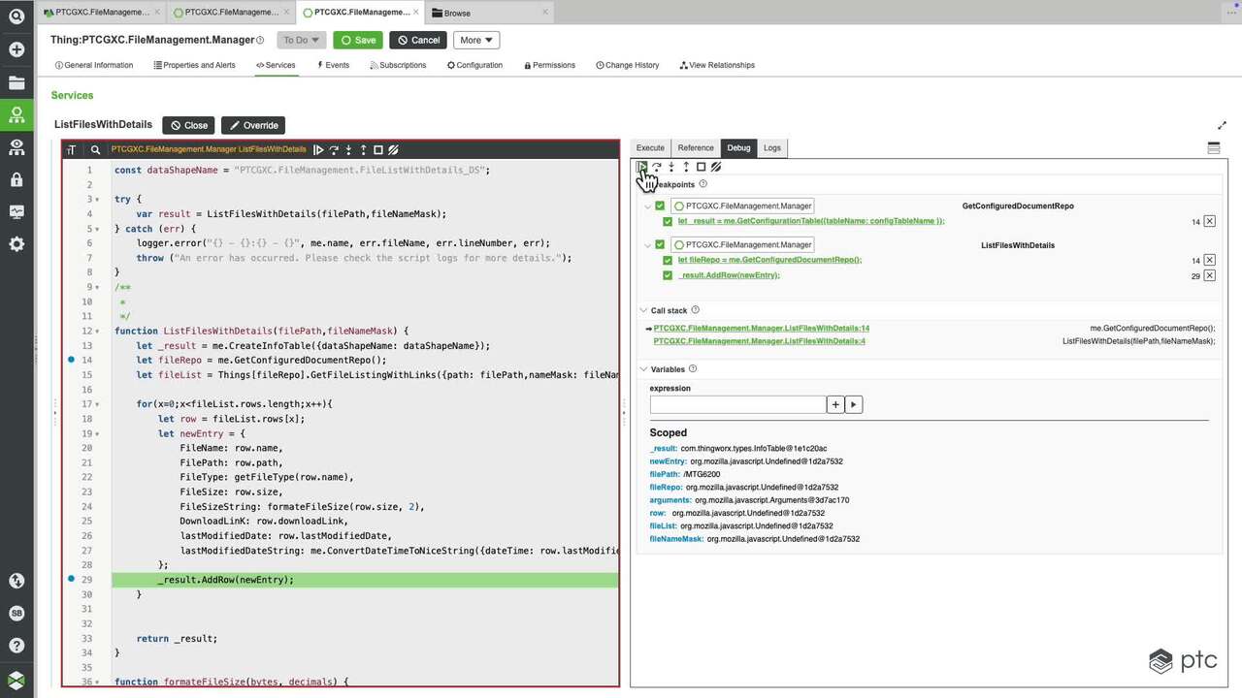Viewport: 1242px width, 698px height.
Task: Toggle breakpoint marker on line 14
Action: (71, 360)
